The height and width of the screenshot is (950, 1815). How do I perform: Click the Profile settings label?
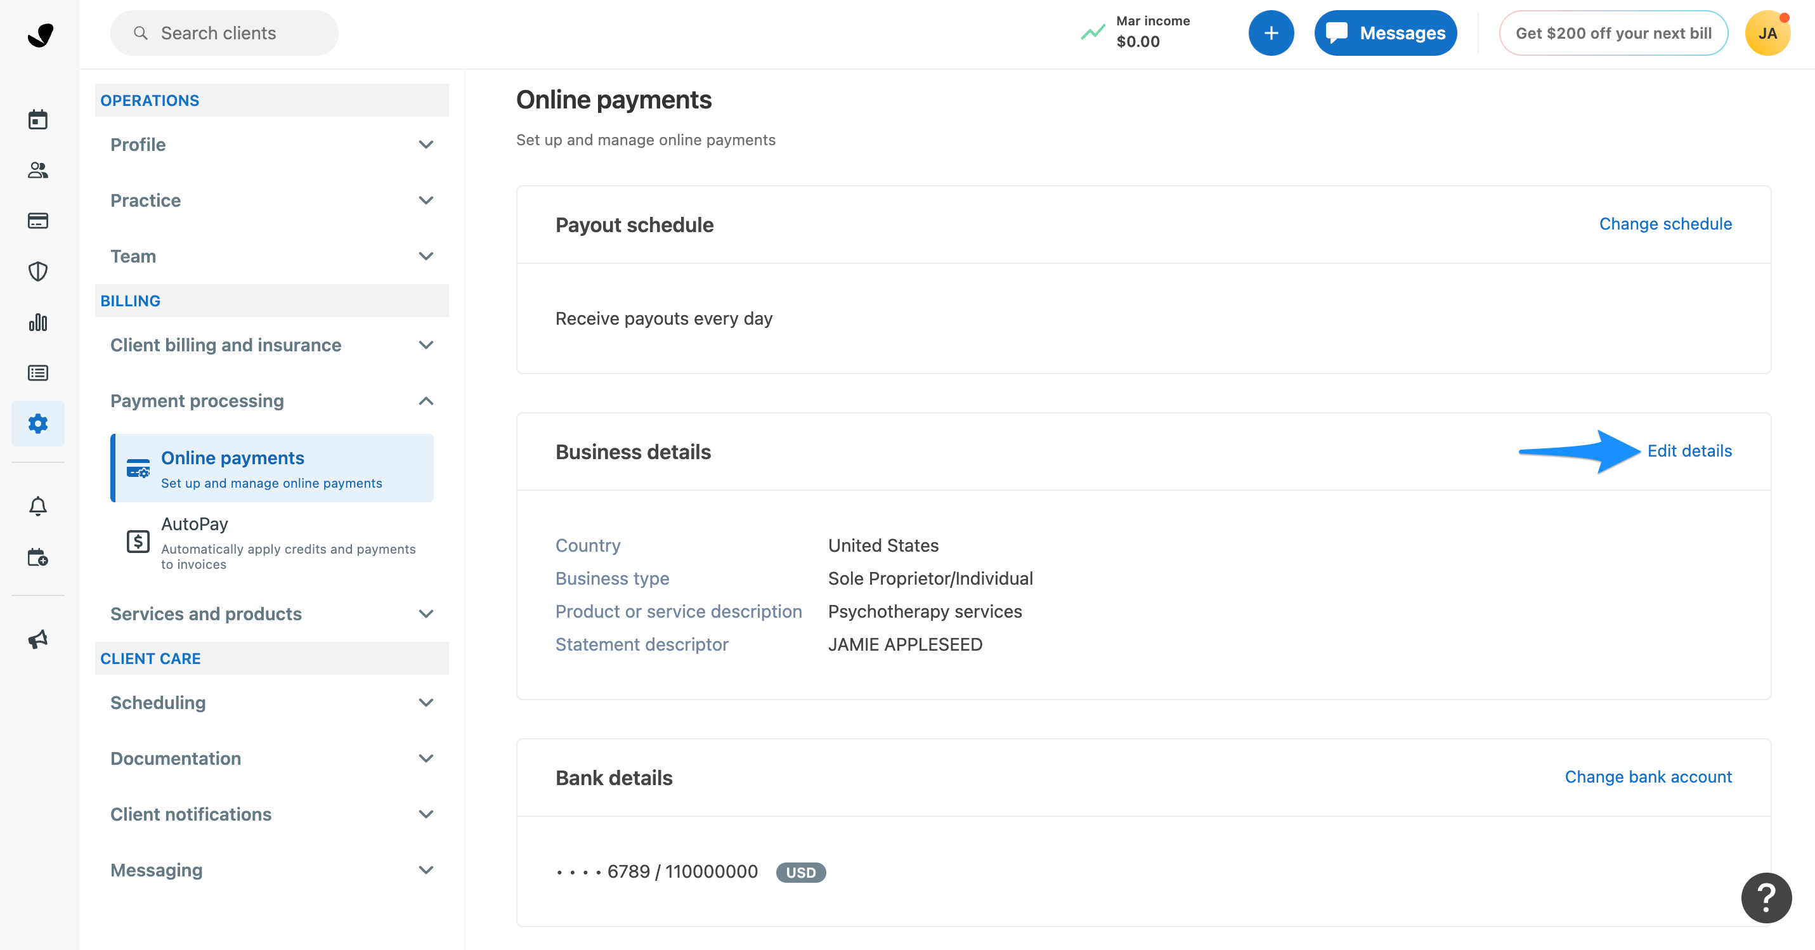[138, 145]
